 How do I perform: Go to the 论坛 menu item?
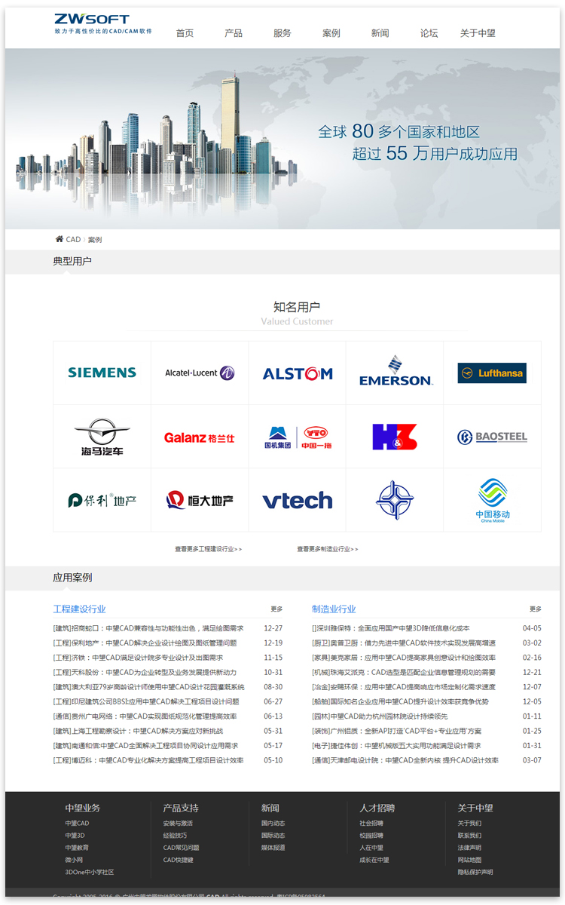point(429,33)
